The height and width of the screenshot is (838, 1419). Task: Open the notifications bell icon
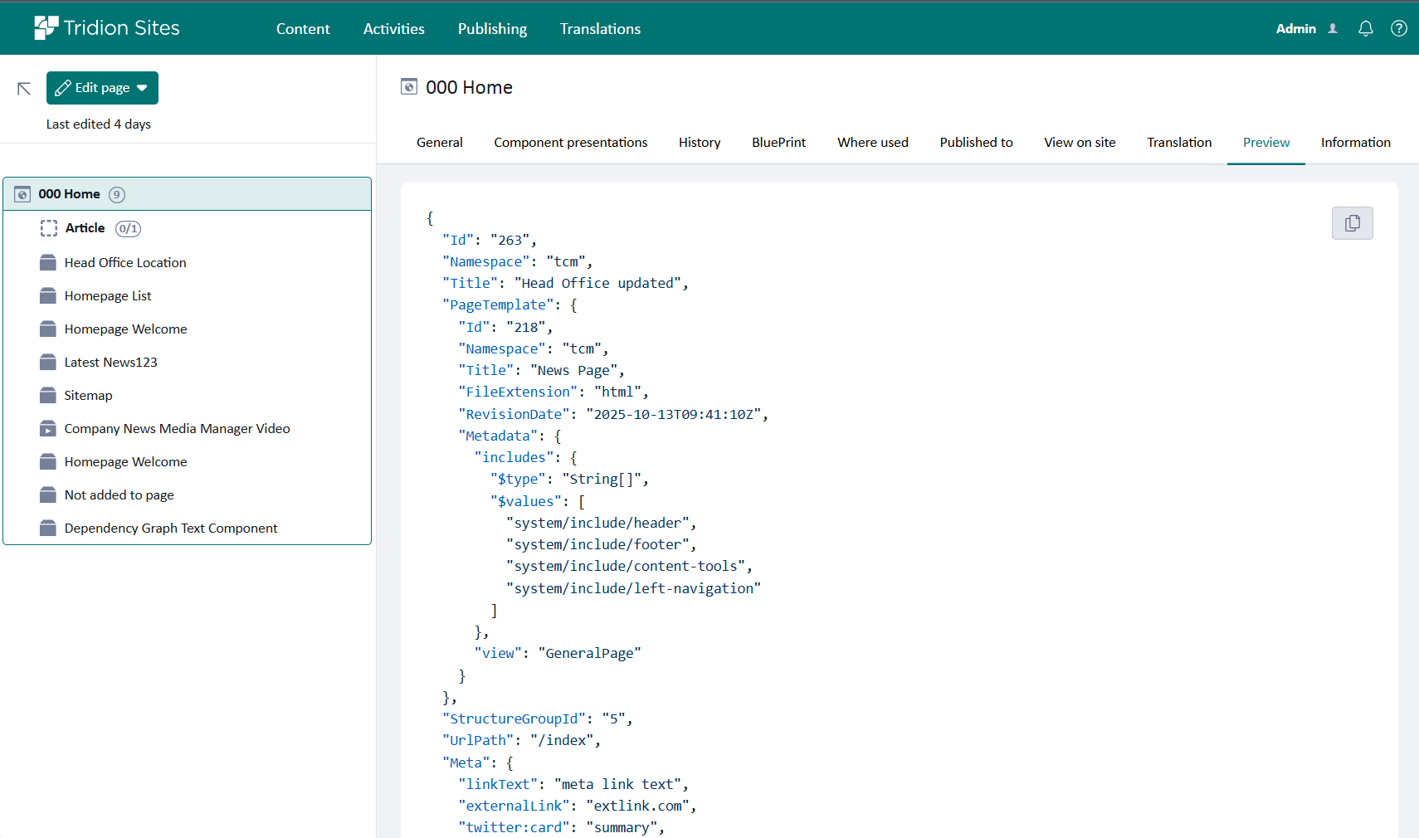pyautogui.click(x=1365, y=29)
